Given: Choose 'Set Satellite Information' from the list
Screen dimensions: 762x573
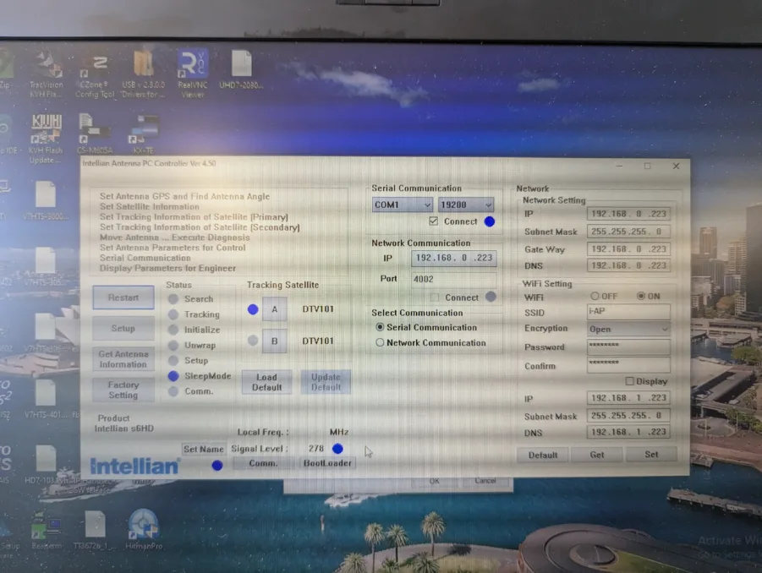Looking at the screenshot, I should pos(149,207).
